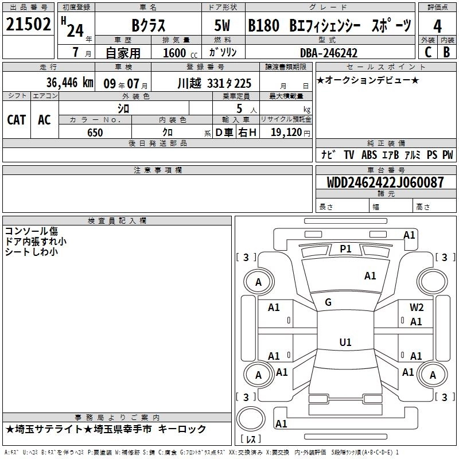459x459 pixels.
Task: Click the 幅 dimension field
Action: click(x=391, y=205)
